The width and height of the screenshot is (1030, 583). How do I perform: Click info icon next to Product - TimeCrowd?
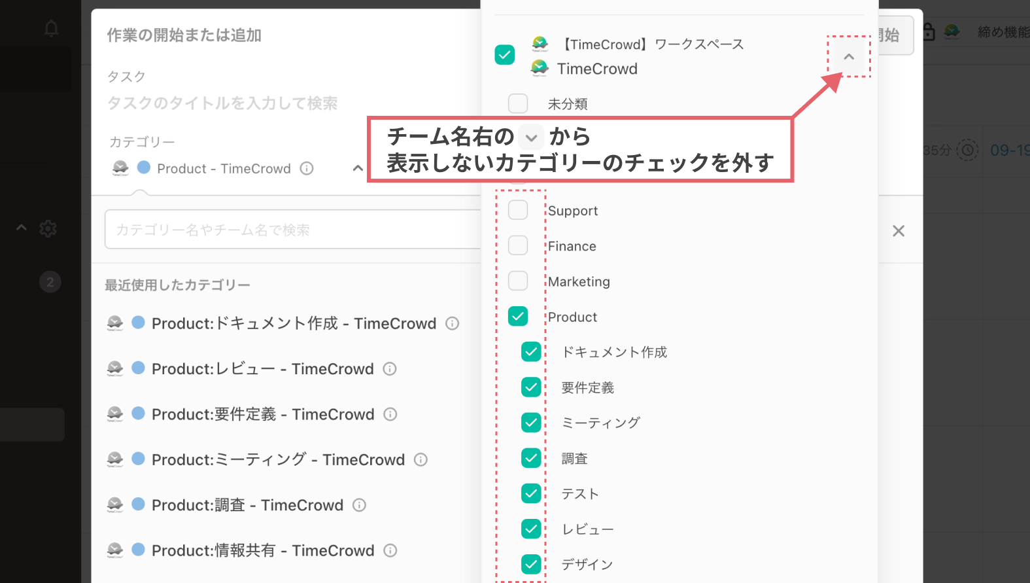click(x=307, y=168)
